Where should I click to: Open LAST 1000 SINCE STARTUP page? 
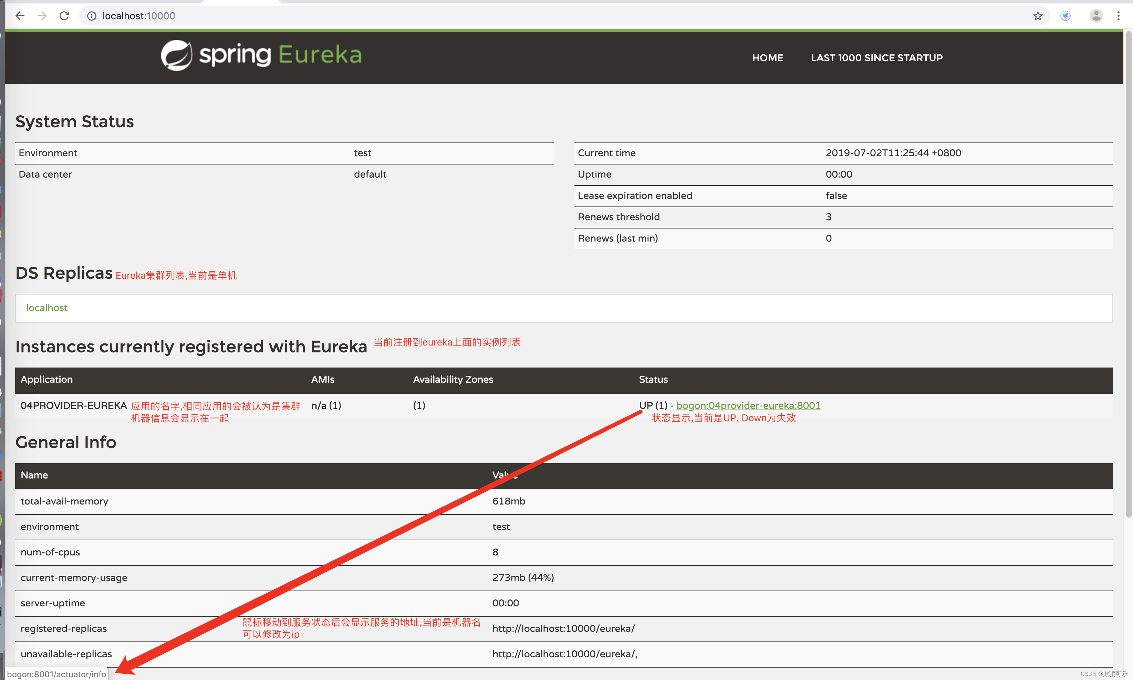pos(877,58)
